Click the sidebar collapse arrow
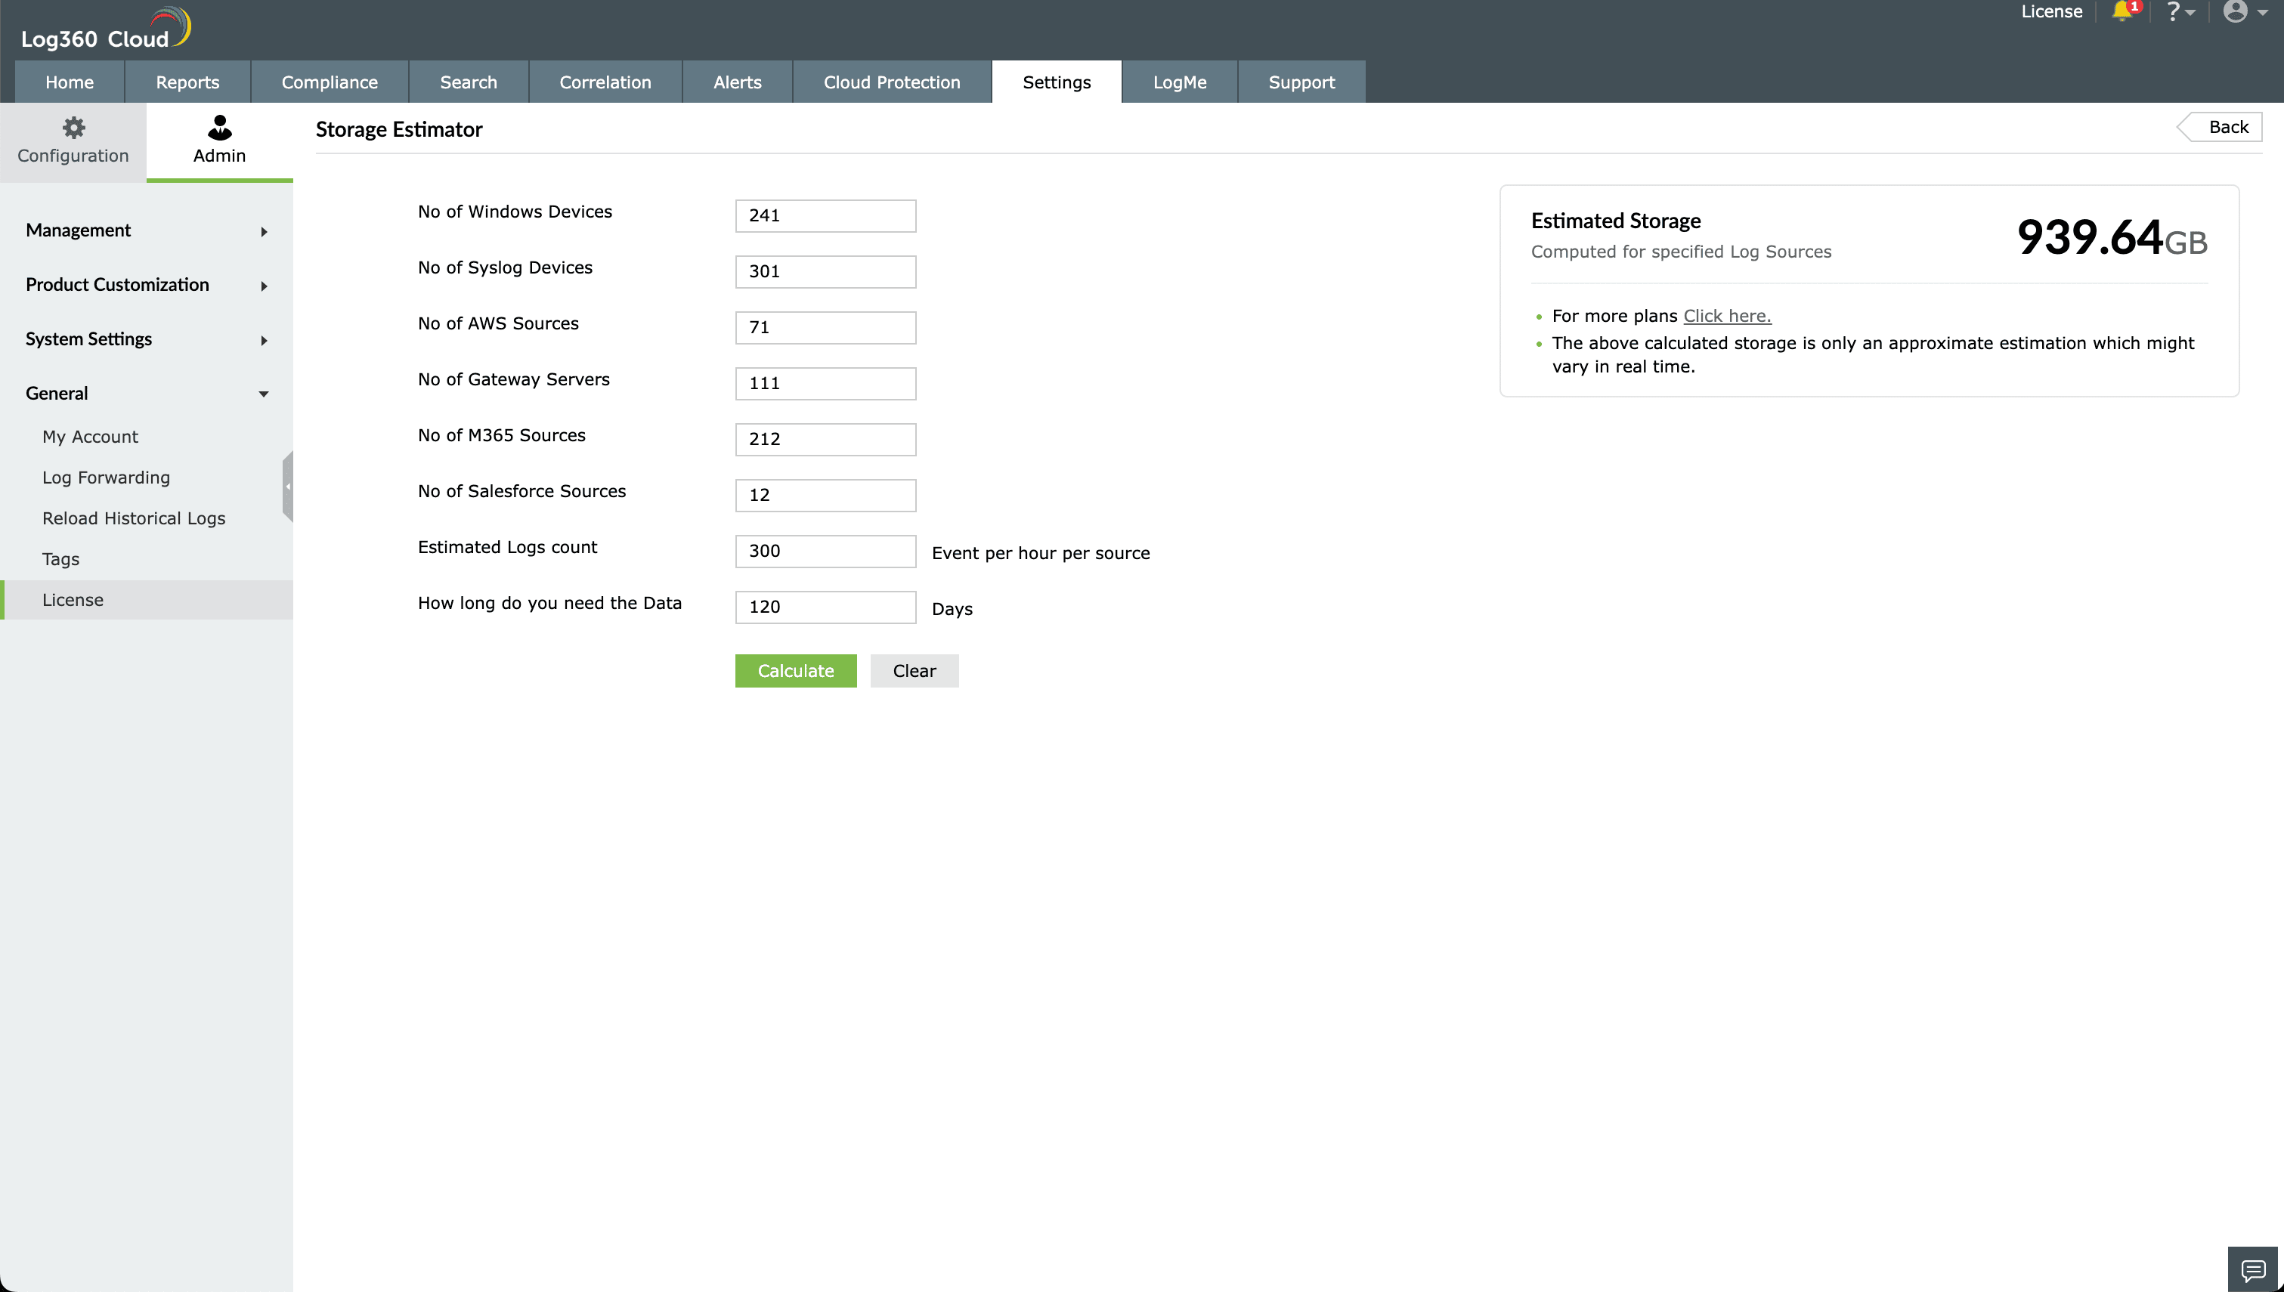 point(287,487)
